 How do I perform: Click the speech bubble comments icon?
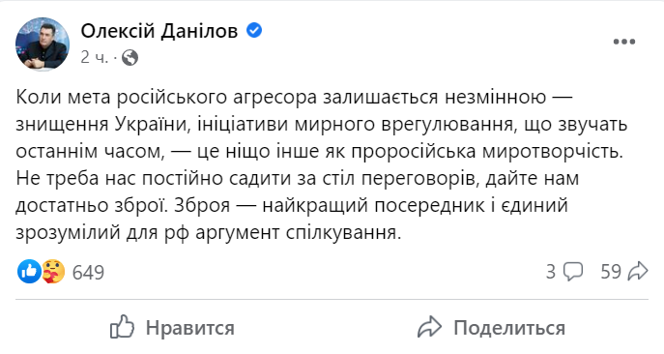[x=573, y=272]
